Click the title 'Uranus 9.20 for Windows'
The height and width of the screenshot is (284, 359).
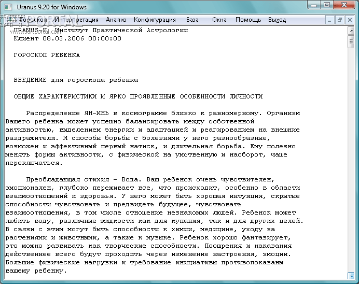(x=51, y=7)
